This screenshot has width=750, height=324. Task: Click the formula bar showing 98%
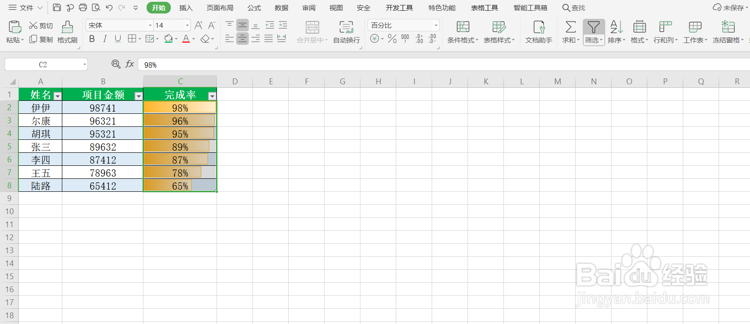(x=444, y=65)
